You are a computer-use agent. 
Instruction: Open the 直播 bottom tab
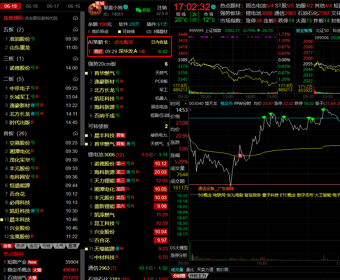pyautogui.click(x=72, y=246)
